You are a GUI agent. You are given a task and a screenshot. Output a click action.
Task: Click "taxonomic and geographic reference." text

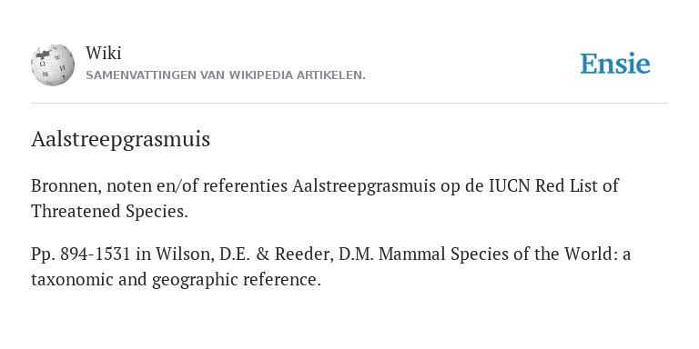(176, 280)
